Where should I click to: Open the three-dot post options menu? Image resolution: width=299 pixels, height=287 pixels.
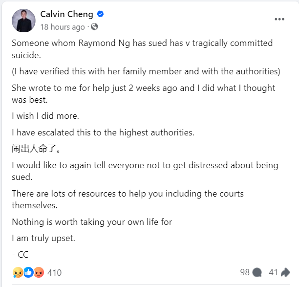(279, 19)
